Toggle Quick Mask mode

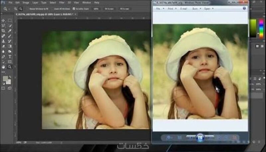[3, 88]
